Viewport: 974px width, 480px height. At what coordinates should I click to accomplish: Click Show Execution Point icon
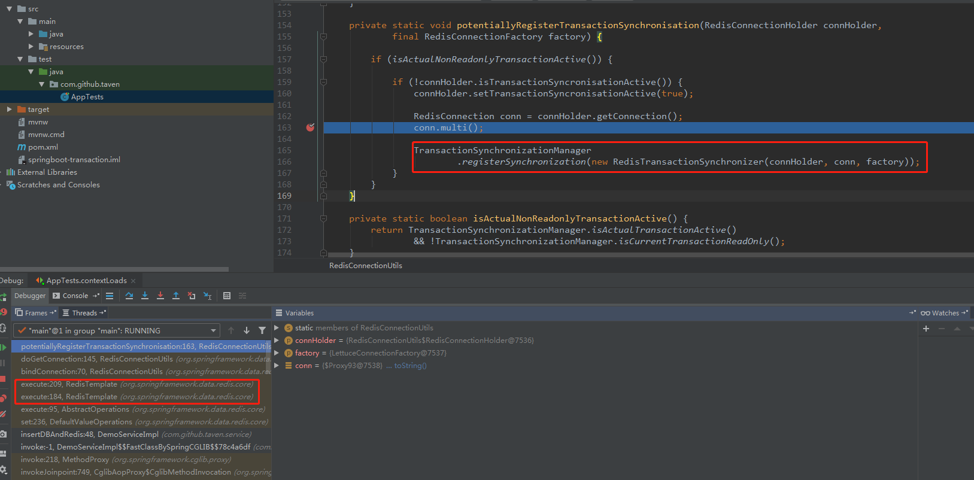tap(110, 296)
